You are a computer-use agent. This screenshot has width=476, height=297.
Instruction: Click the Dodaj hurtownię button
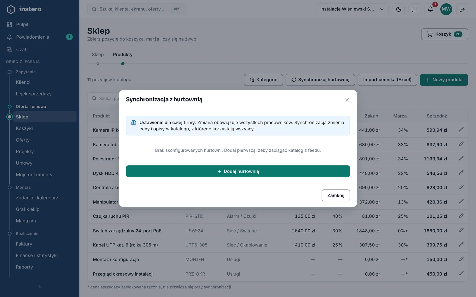[x=238, y=171]
